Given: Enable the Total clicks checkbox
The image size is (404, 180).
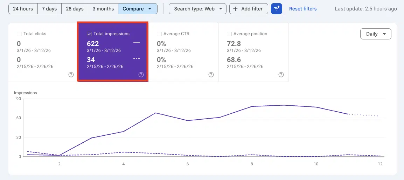Looking at the screenshot, I should pos(19,34).
